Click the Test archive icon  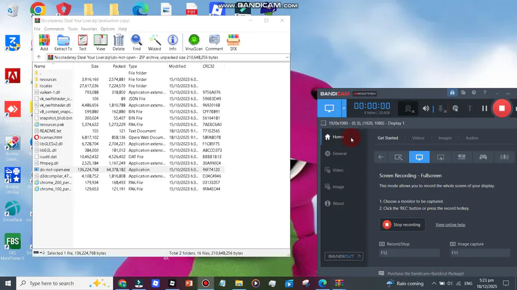click(82, 42)
